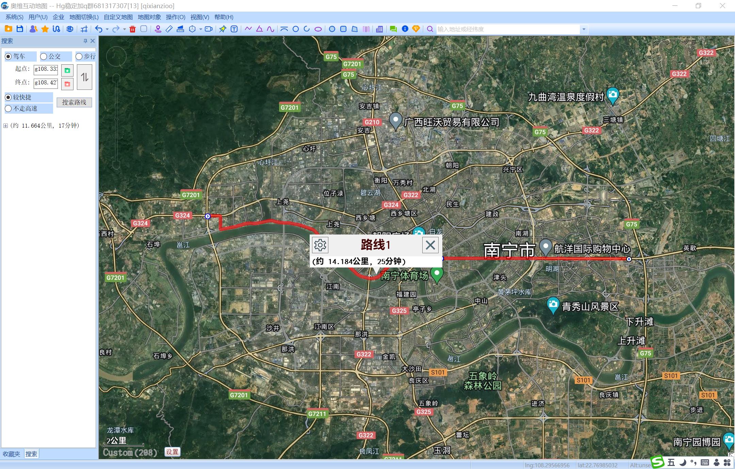
Task: Select the 步行 walking radio option
Action: pyautogui.click(x=79, y=56)
